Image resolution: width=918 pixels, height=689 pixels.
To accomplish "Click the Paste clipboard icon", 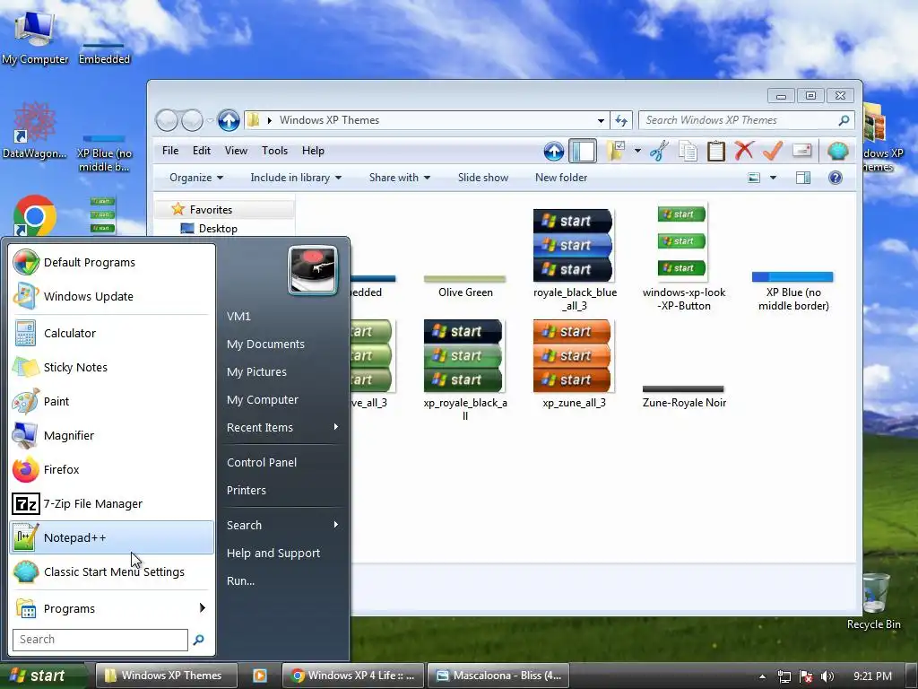I will [x=716, y=151].
